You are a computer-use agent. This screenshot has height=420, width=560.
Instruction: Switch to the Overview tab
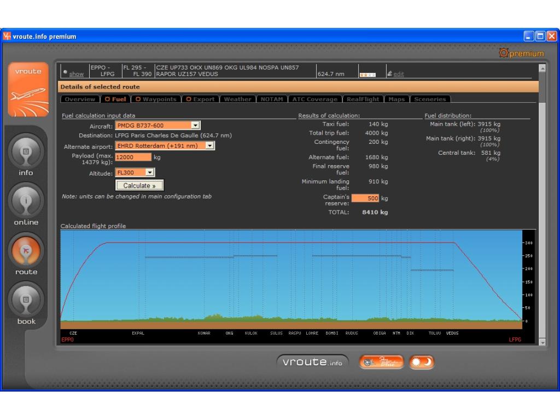coord(80,100)
